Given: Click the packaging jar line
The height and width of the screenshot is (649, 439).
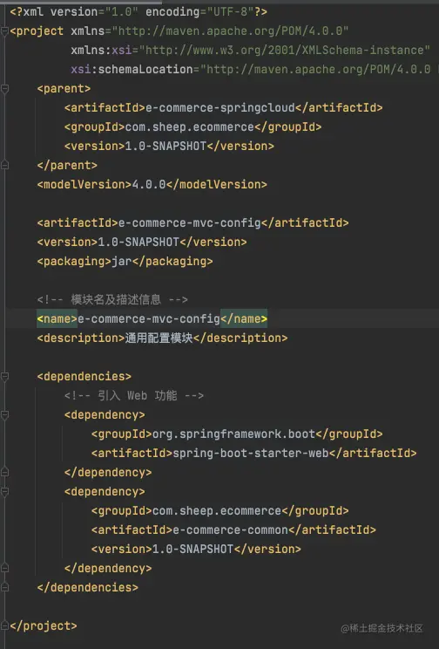Looking at the screenshot, I should (x=125, y=261).
